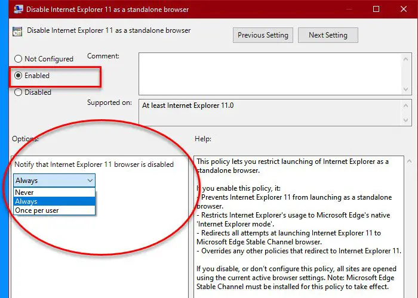
Task: Close the policy dialog window
Action: (404, 9)
